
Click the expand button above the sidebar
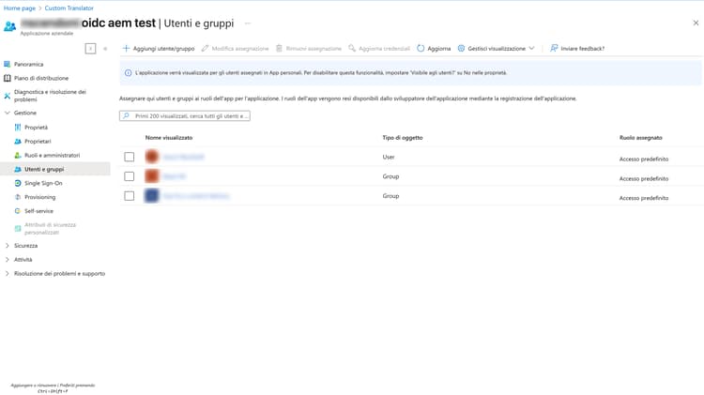[90, 49]
